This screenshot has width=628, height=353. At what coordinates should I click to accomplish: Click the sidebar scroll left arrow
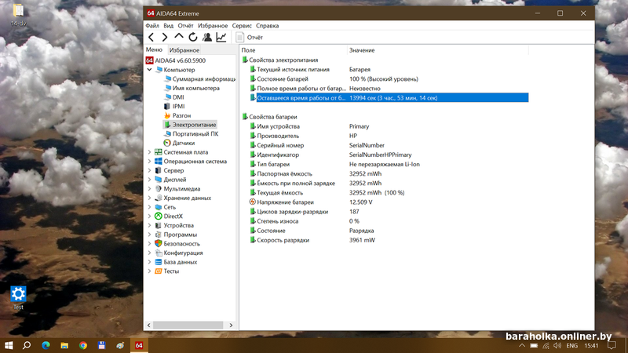149,326
